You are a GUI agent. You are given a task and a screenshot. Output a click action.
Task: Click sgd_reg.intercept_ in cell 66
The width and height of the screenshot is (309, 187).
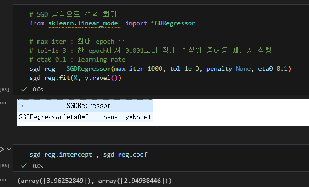(64, 155)
